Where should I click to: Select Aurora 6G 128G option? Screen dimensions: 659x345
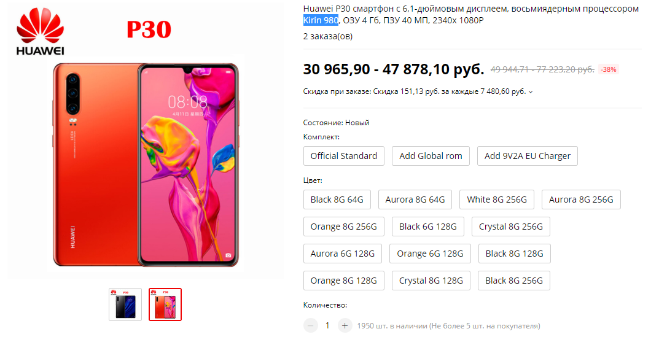pos(343,254)
